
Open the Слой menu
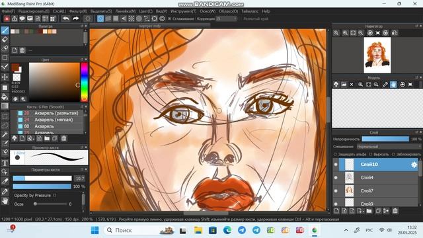(59, 11)
